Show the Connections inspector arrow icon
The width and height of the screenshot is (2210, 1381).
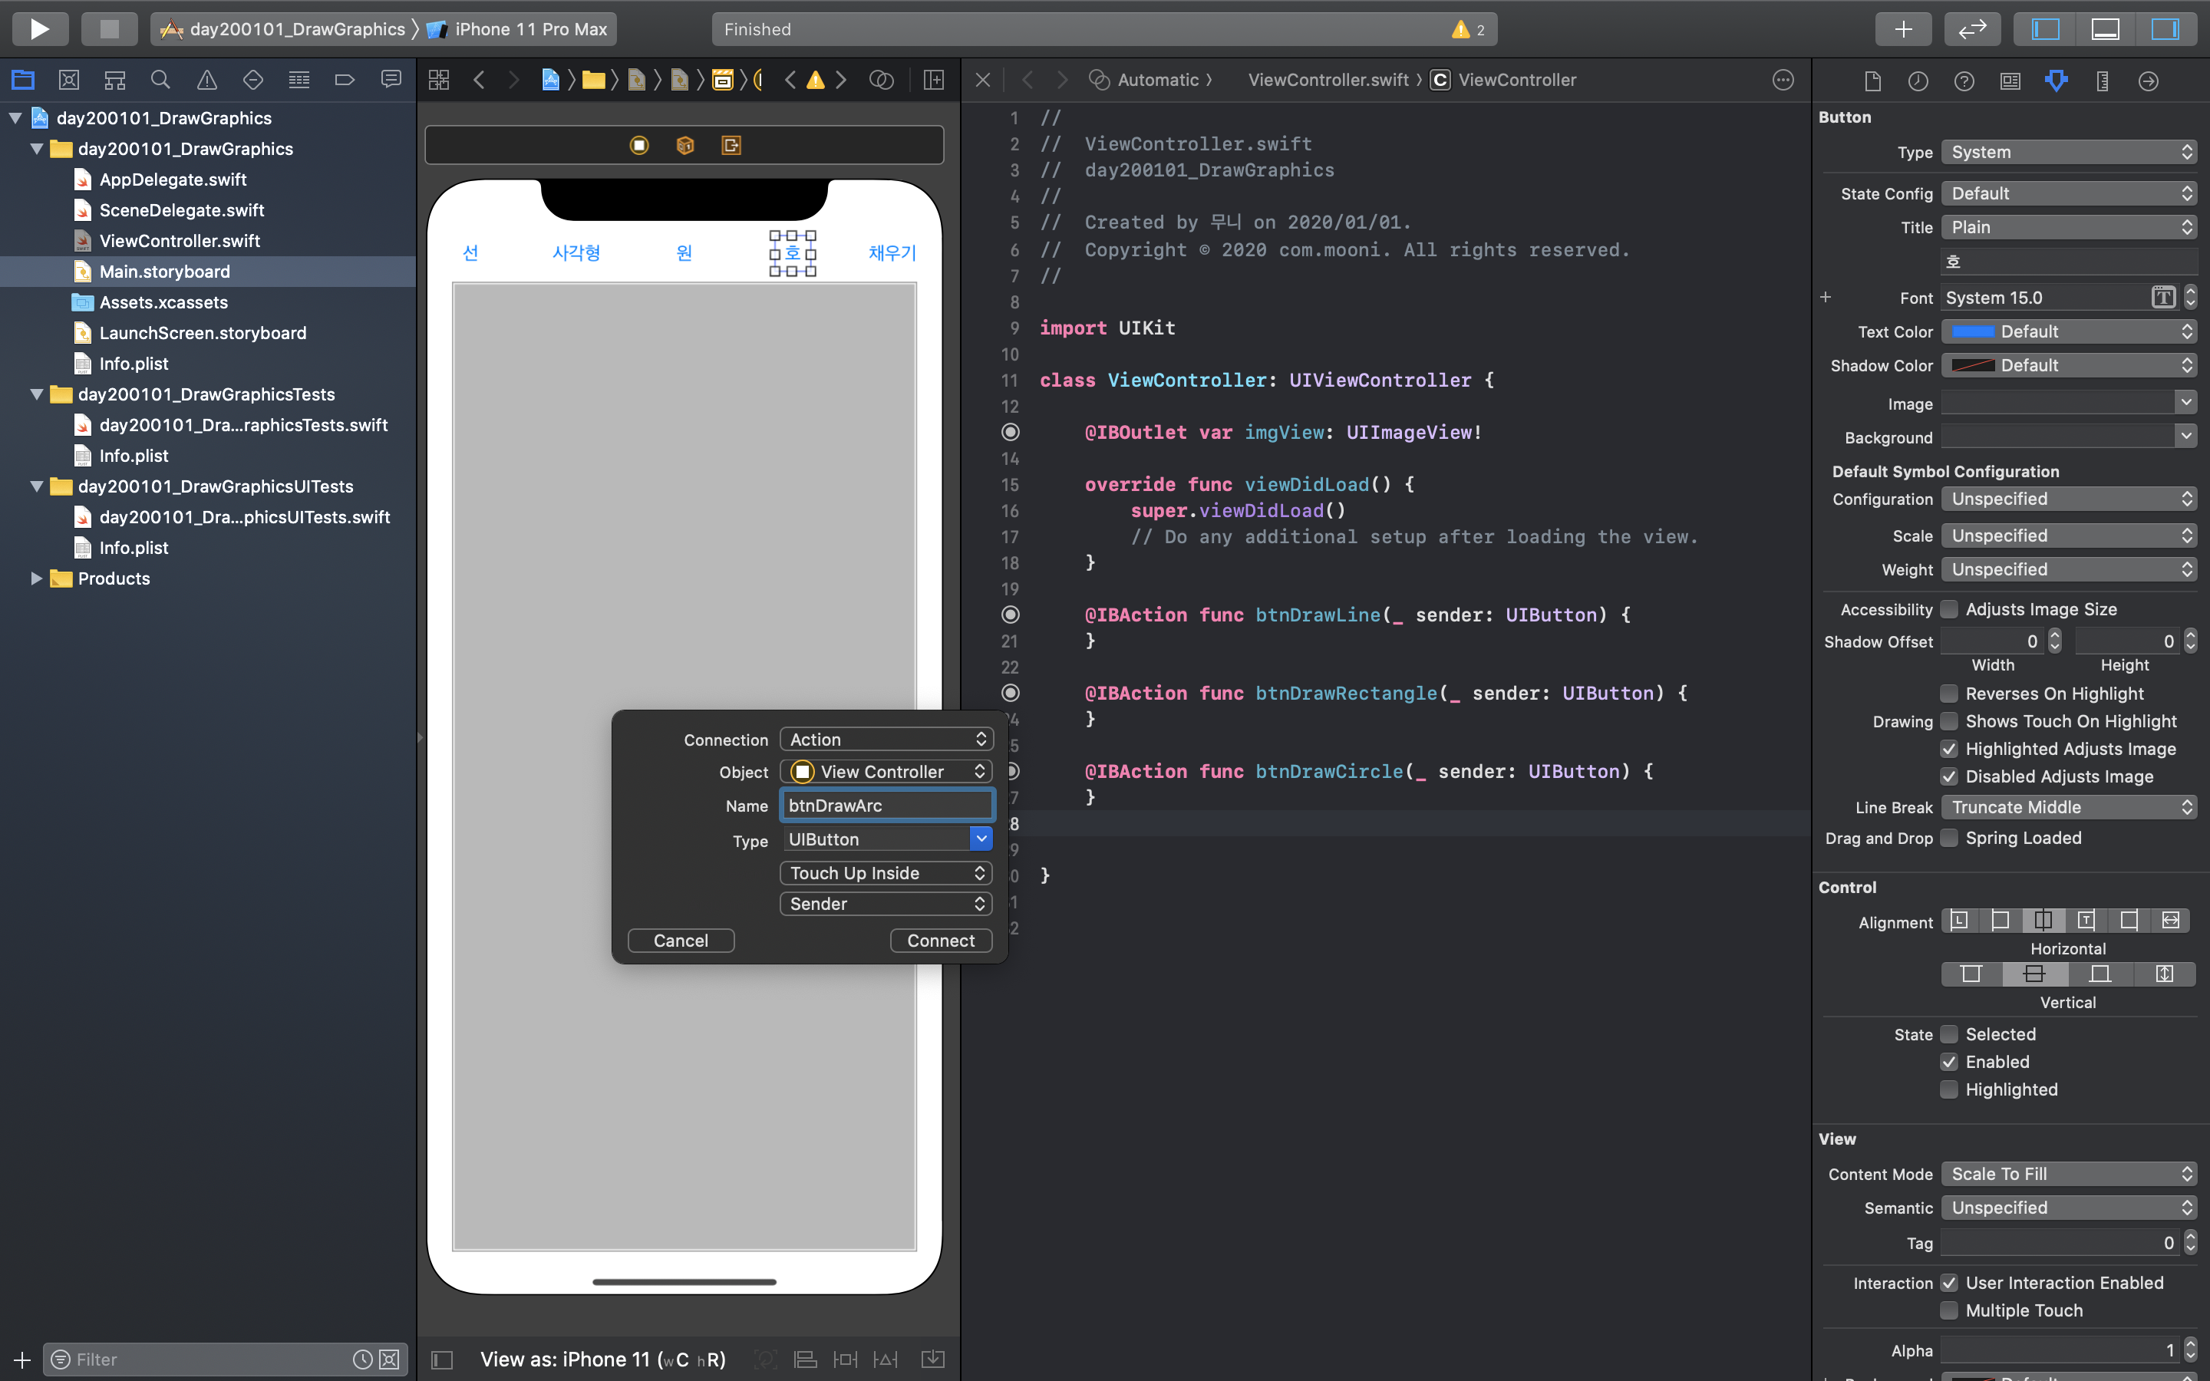[x=2148, y=81]
